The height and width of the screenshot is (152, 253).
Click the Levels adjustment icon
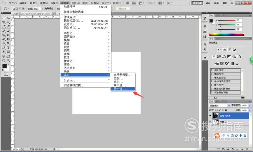224,50
